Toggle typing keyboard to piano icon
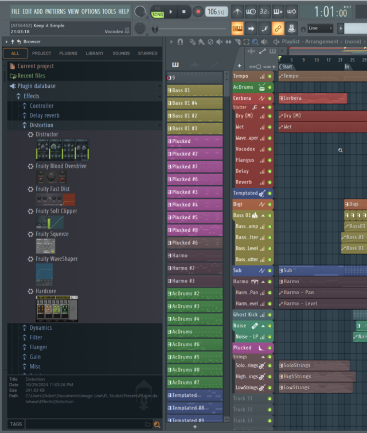 [x=237, y=28]
